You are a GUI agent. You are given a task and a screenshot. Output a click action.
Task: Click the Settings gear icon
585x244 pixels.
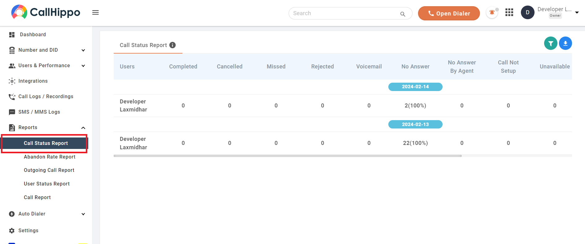pyautogui.click(x=12, y=231)
